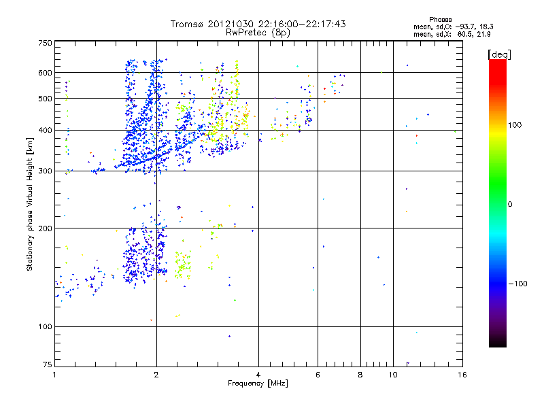The height and width of the screenshot is (408, 544).
Task: Click the y-axis tick label '400'
Action: coord(45,131)
